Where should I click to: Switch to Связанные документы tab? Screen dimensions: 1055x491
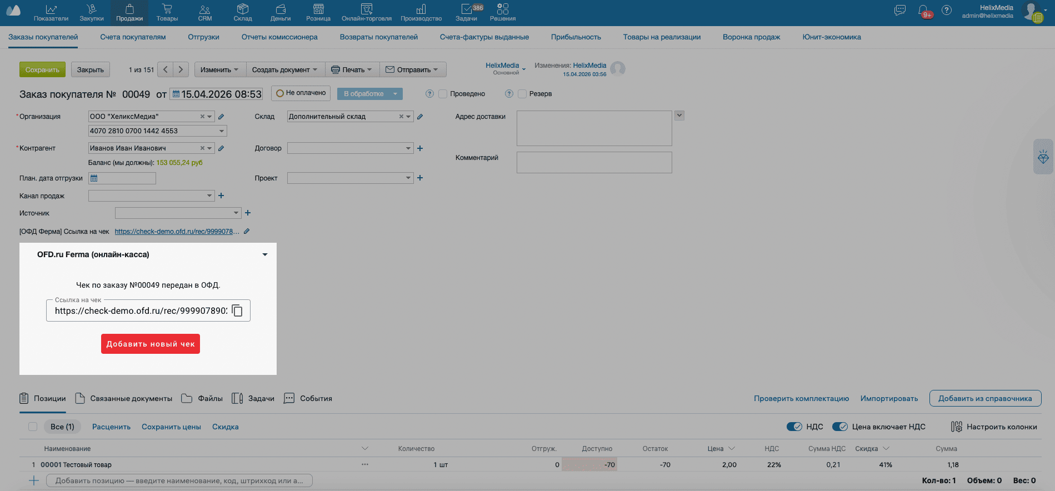(124, 398)
